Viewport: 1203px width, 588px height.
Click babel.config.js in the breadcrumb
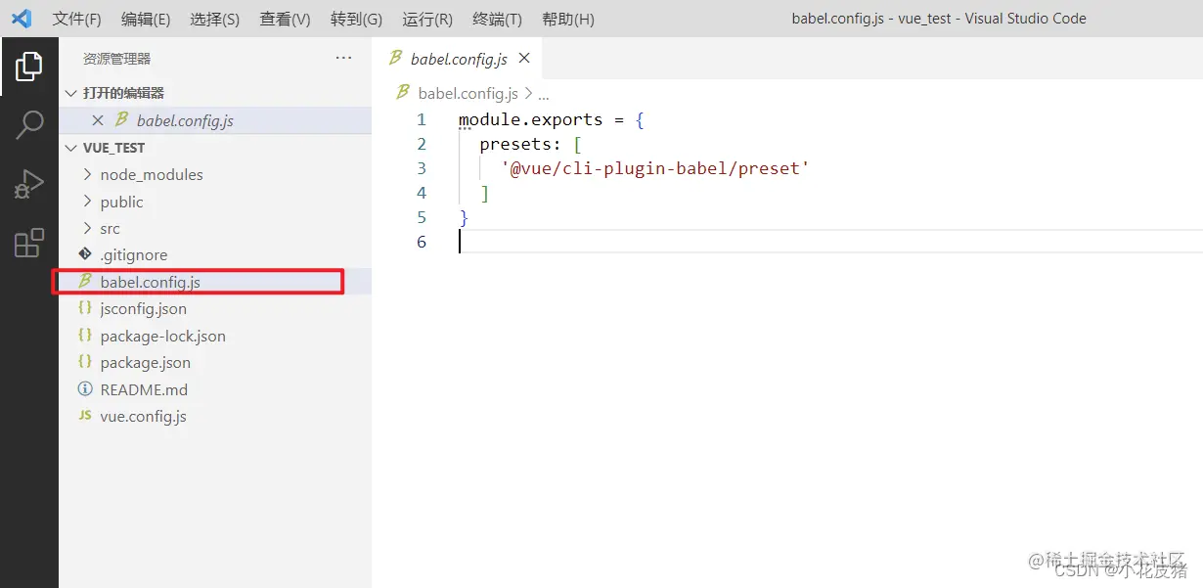[x=468, y=94]
